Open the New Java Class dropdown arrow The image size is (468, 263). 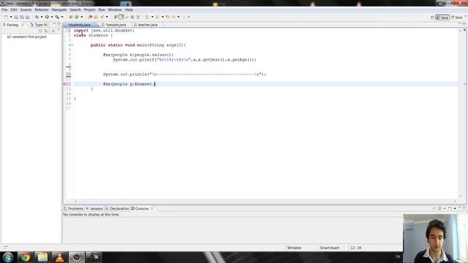point(82,17)
